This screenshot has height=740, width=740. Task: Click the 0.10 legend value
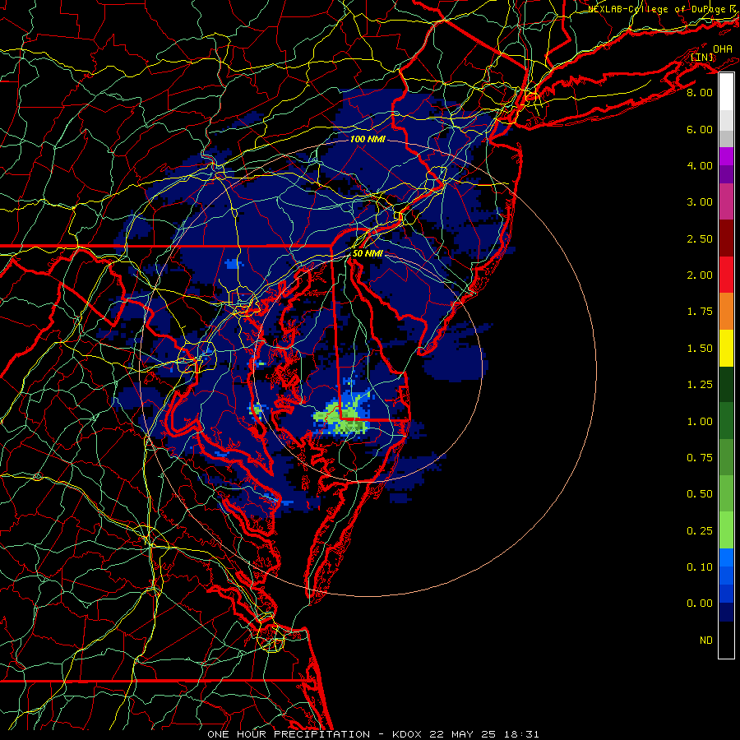tap(700, 567)
